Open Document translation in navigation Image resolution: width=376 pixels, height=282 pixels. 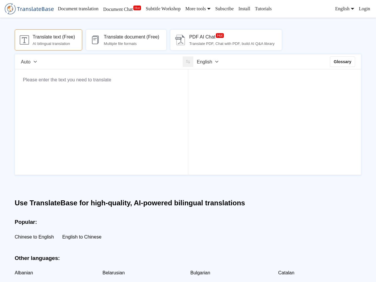click(78, 9)
